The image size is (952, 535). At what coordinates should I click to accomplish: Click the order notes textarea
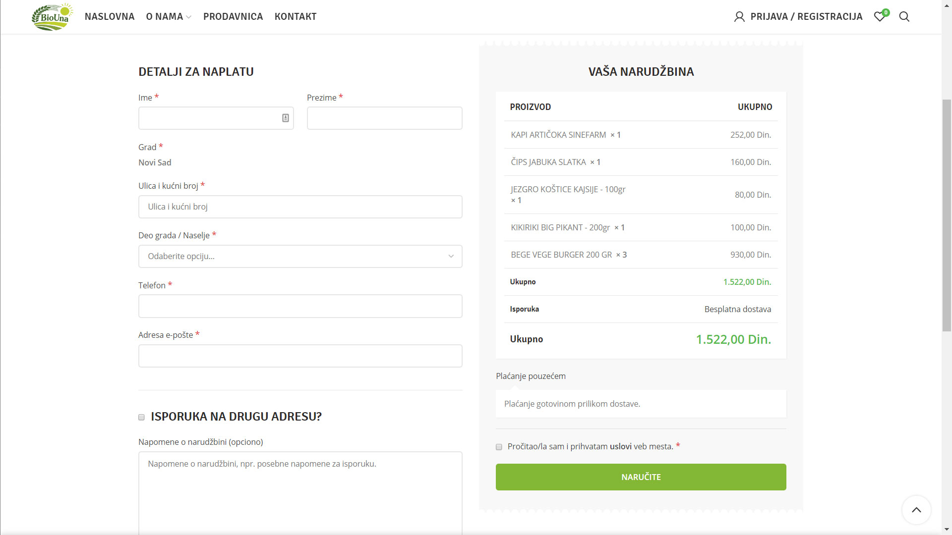[x=300, y=493]
